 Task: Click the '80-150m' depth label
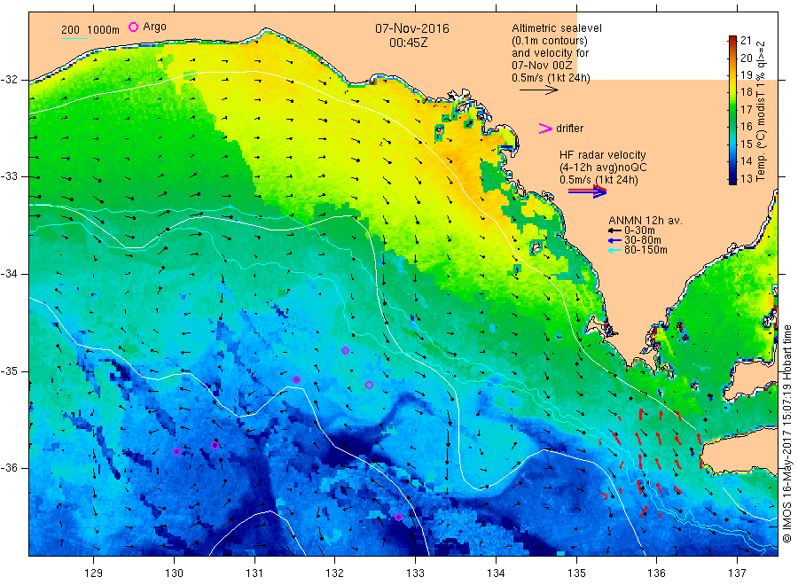645,250
